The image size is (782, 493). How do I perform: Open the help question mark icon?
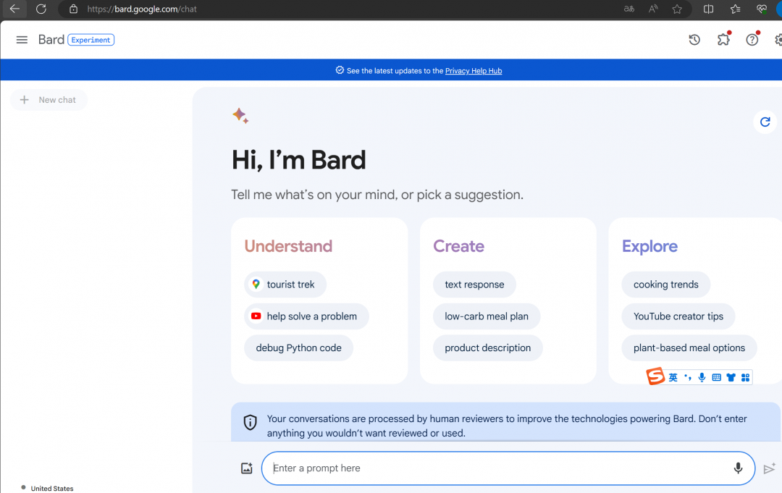click(752, 40)
